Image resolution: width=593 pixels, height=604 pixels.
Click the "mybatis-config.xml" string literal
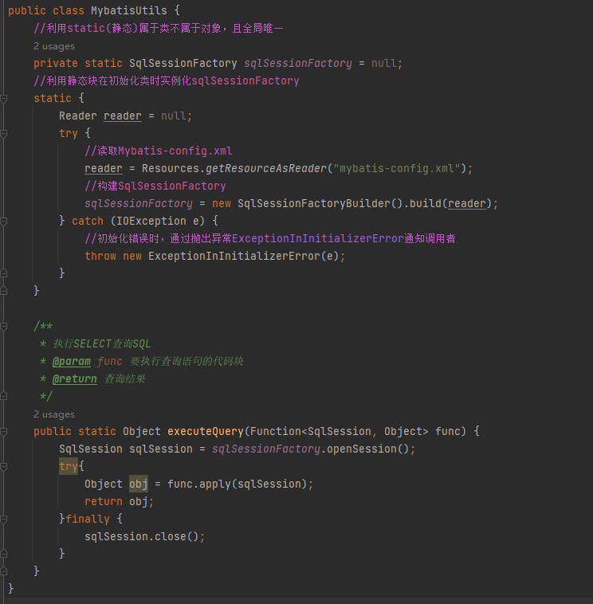(x=399, y=168)
